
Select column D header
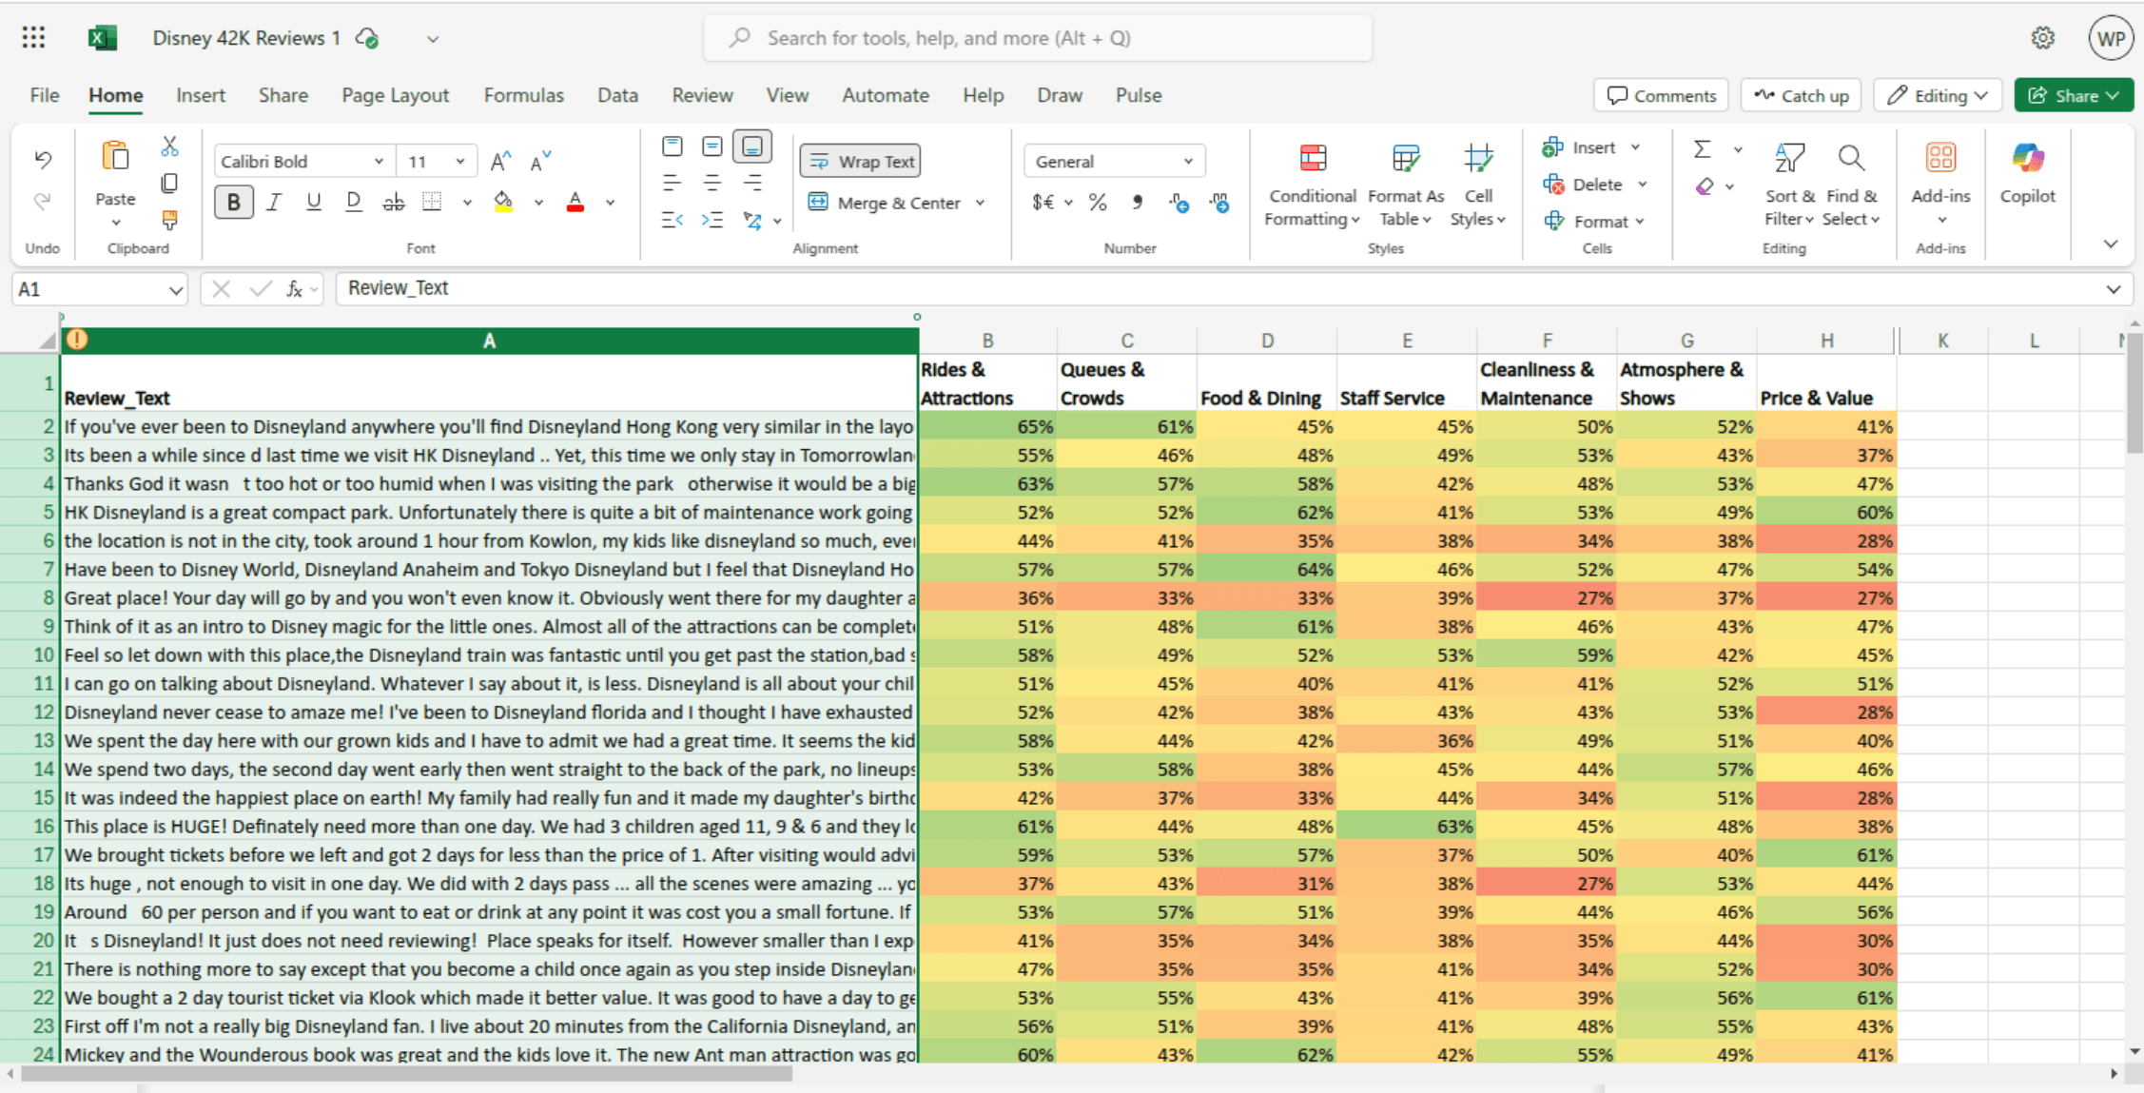point(1267,341)
